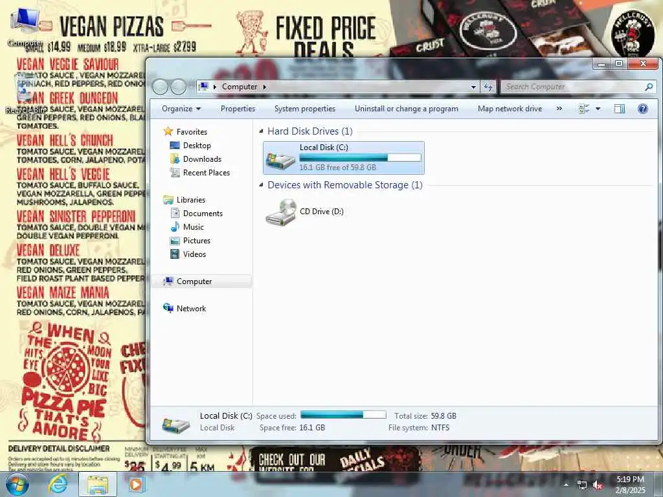This screenshot has width=663, height=497.
Task: Click the Downloads folder icon in sidebar
Action: point(175,159)
